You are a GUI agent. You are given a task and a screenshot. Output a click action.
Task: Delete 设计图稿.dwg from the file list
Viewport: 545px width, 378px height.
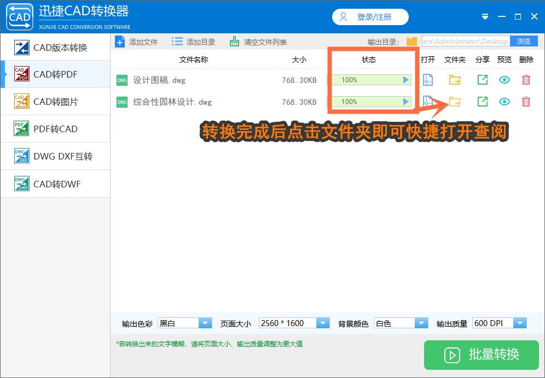tap(526, 80)
